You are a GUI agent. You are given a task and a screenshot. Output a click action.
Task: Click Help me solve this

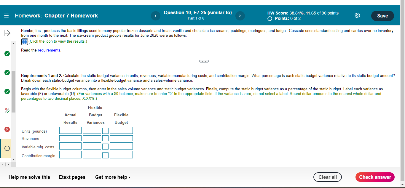(29, 177)
